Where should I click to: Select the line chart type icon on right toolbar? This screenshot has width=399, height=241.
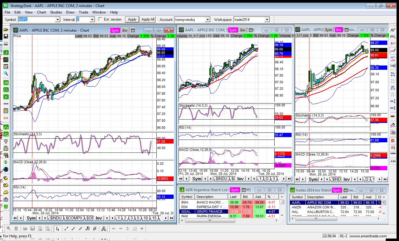tap(393, 30)
